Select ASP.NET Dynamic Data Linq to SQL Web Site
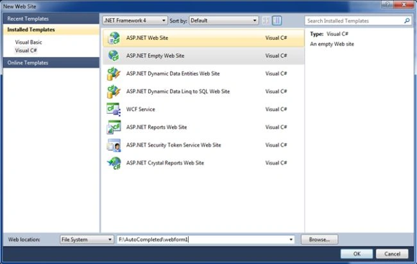Screen dimensions: 417x264 178,91
